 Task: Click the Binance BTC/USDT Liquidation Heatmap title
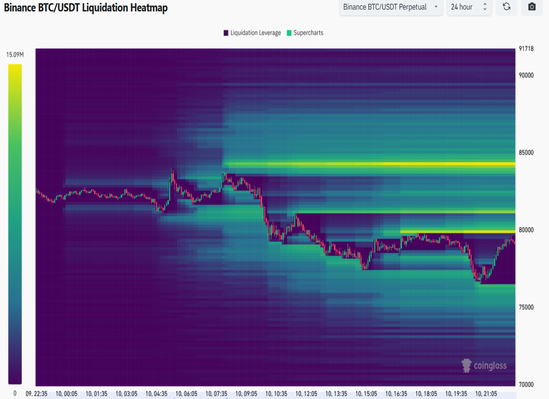click(x=86, y=8)
